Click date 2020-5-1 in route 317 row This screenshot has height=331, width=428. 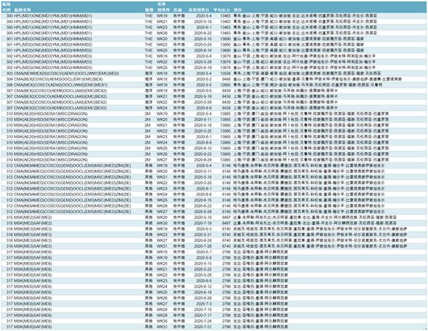pyautogui.click(x=204, y=252)
